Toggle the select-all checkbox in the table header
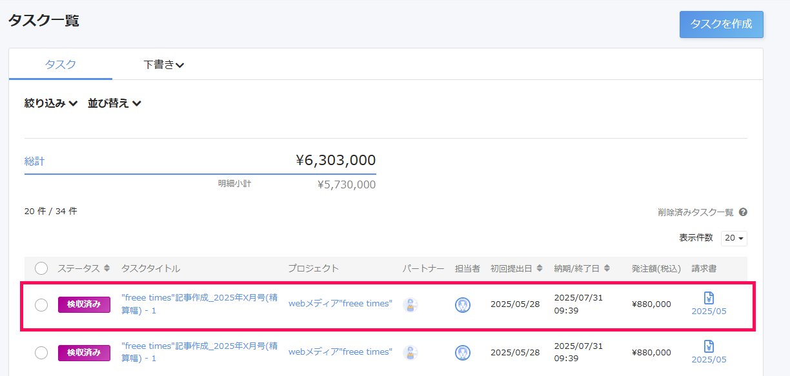 coord(41,268)
